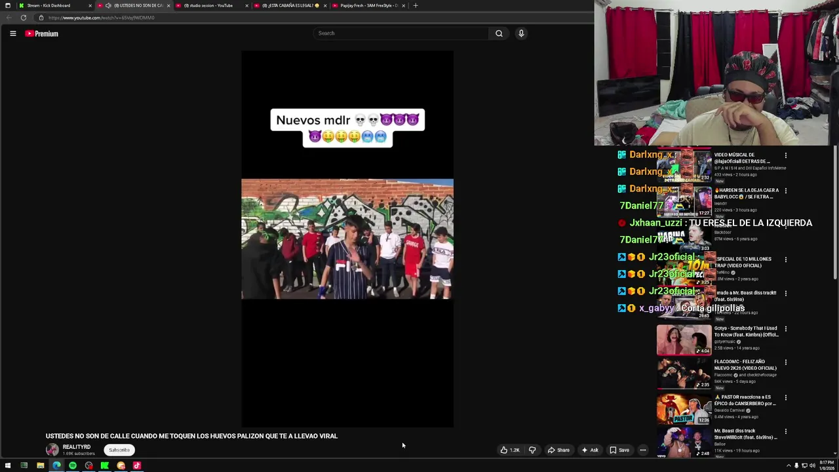The width and height of the screenshot is (839, 472).
Task: Open options for Mr. Beast diss track SteveWillDoIt
Action: (x=786, y=432)
